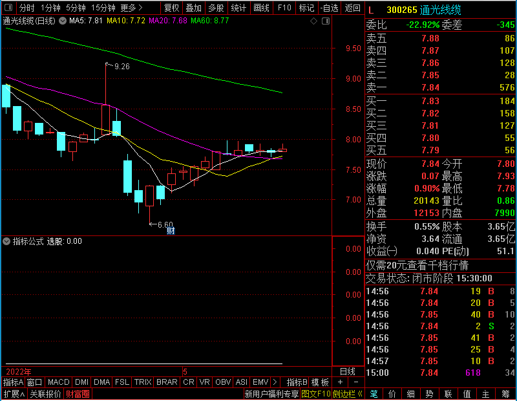Image resolution: width=517 pixels, height=401 pixels.
Task: Click the 财 marker on the chart
Action: tap(171, 231)
